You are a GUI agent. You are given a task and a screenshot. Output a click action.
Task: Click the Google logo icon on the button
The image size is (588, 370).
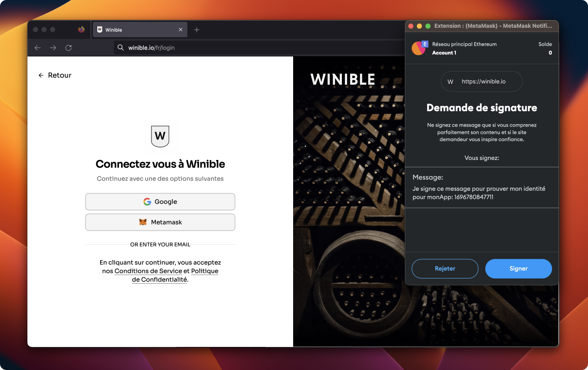pyautogui.click(x=147, y=201)
